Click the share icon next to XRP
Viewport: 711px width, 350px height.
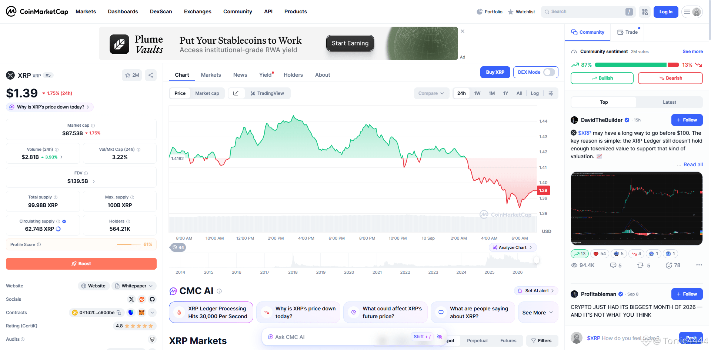151,75
